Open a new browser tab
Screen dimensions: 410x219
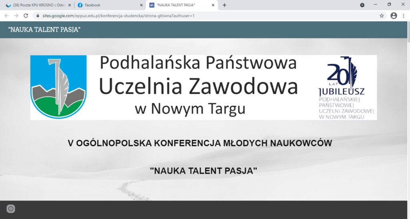tap(224, 5)
